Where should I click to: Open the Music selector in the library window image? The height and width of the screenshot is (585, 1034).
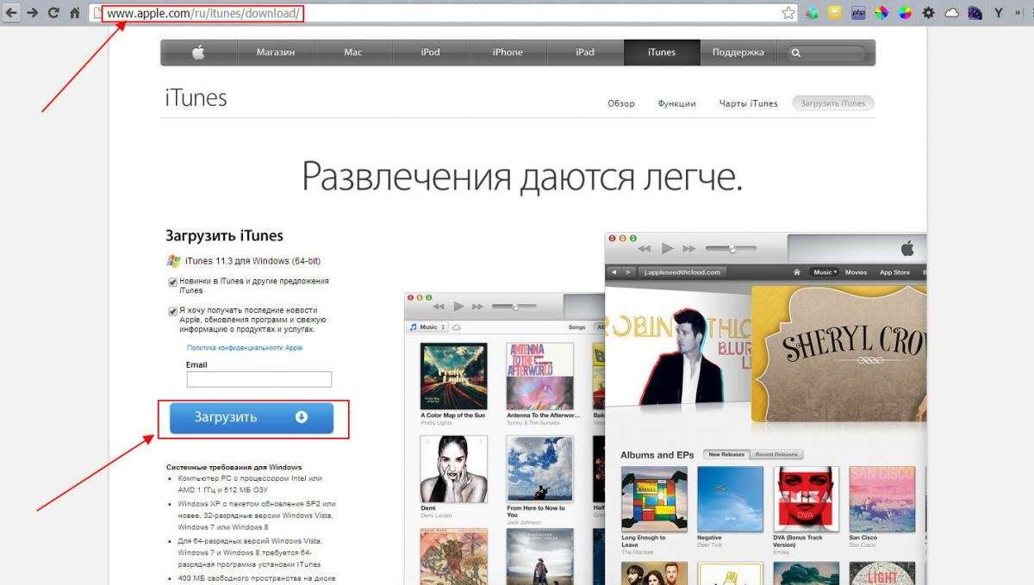427,327
